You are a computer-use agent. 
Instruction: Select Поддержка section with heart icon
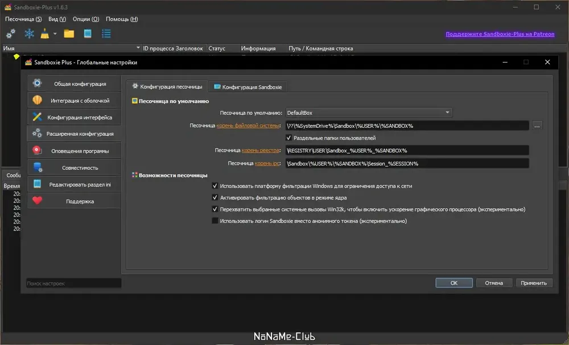[74, 201]
